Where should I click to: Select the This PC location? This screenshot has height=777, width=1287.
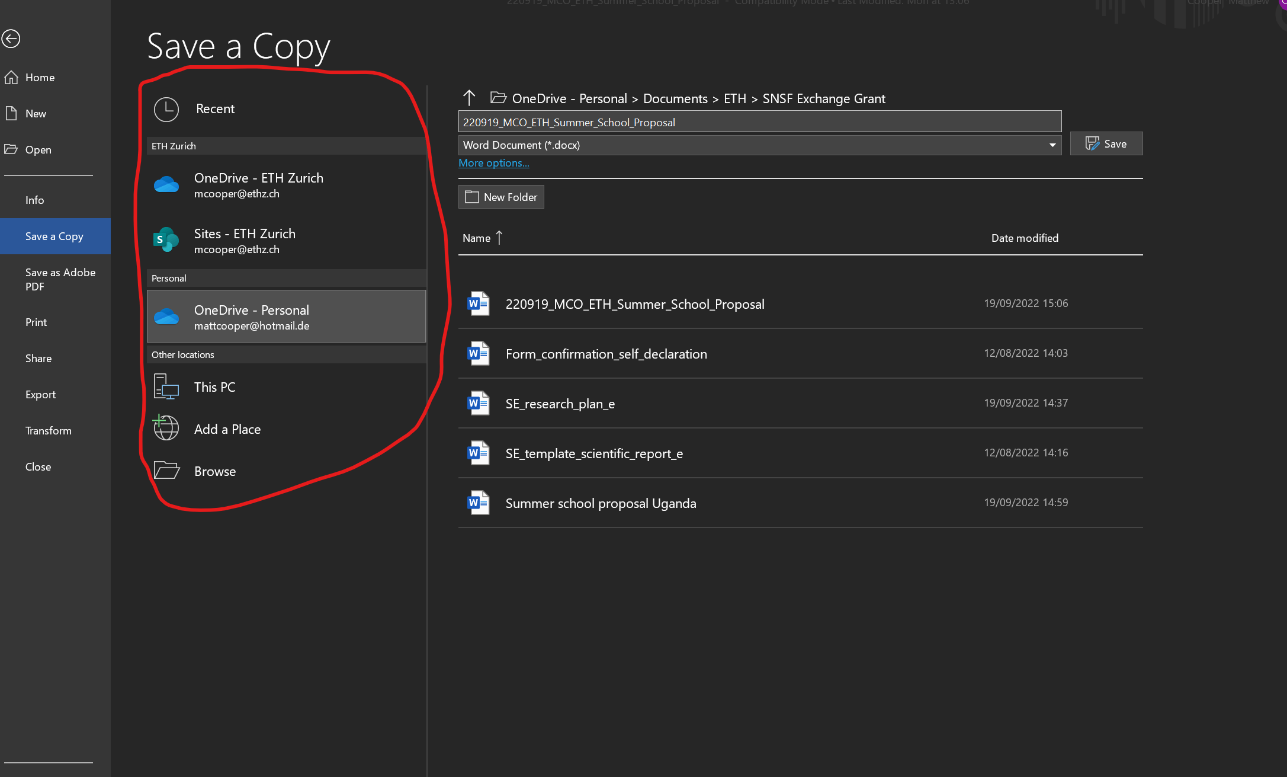214,387
